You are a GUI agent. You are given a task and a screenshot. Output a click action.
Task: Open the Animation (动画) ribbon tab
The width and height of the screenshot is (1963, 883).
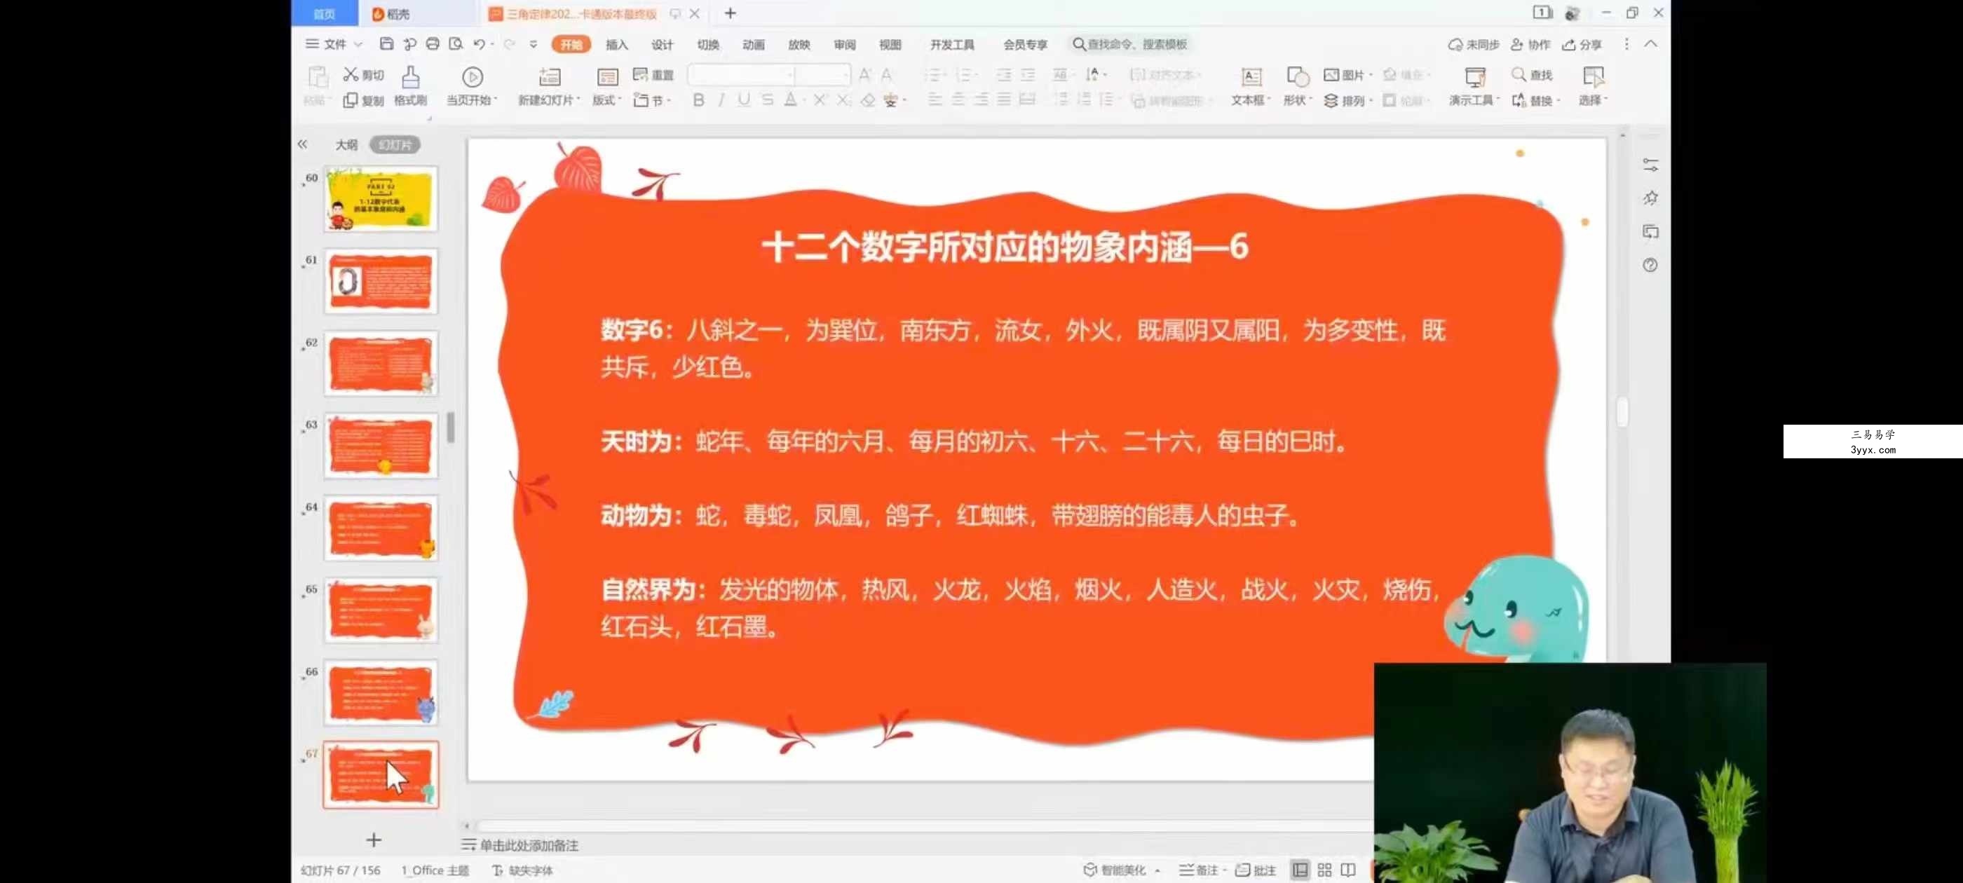(754, 44)
